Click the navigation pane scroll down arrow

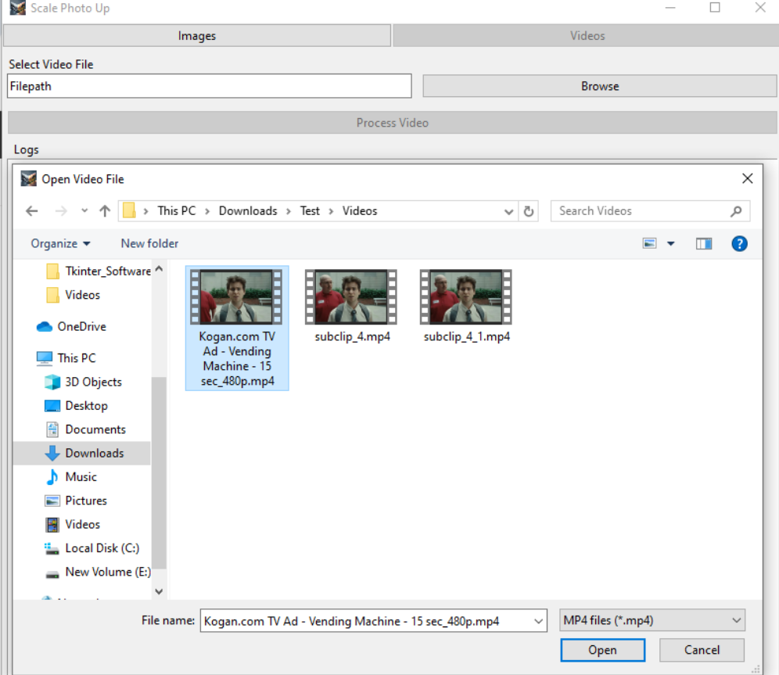pos(159,592)
